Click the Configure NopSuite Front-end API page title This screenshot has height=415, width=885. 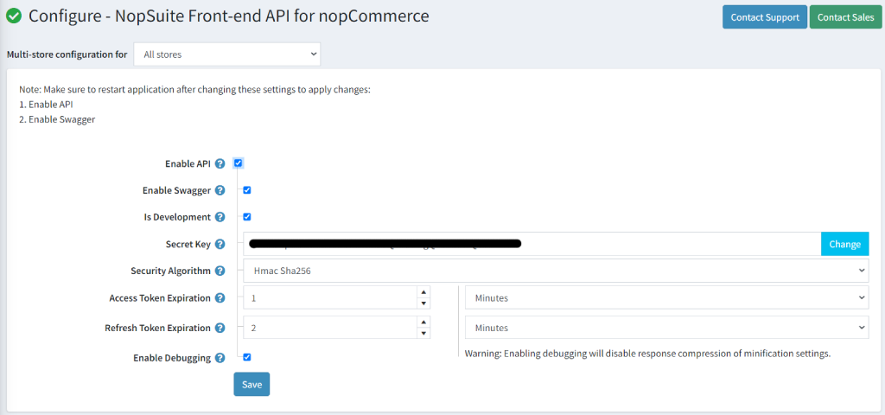(x=228, y=16)
